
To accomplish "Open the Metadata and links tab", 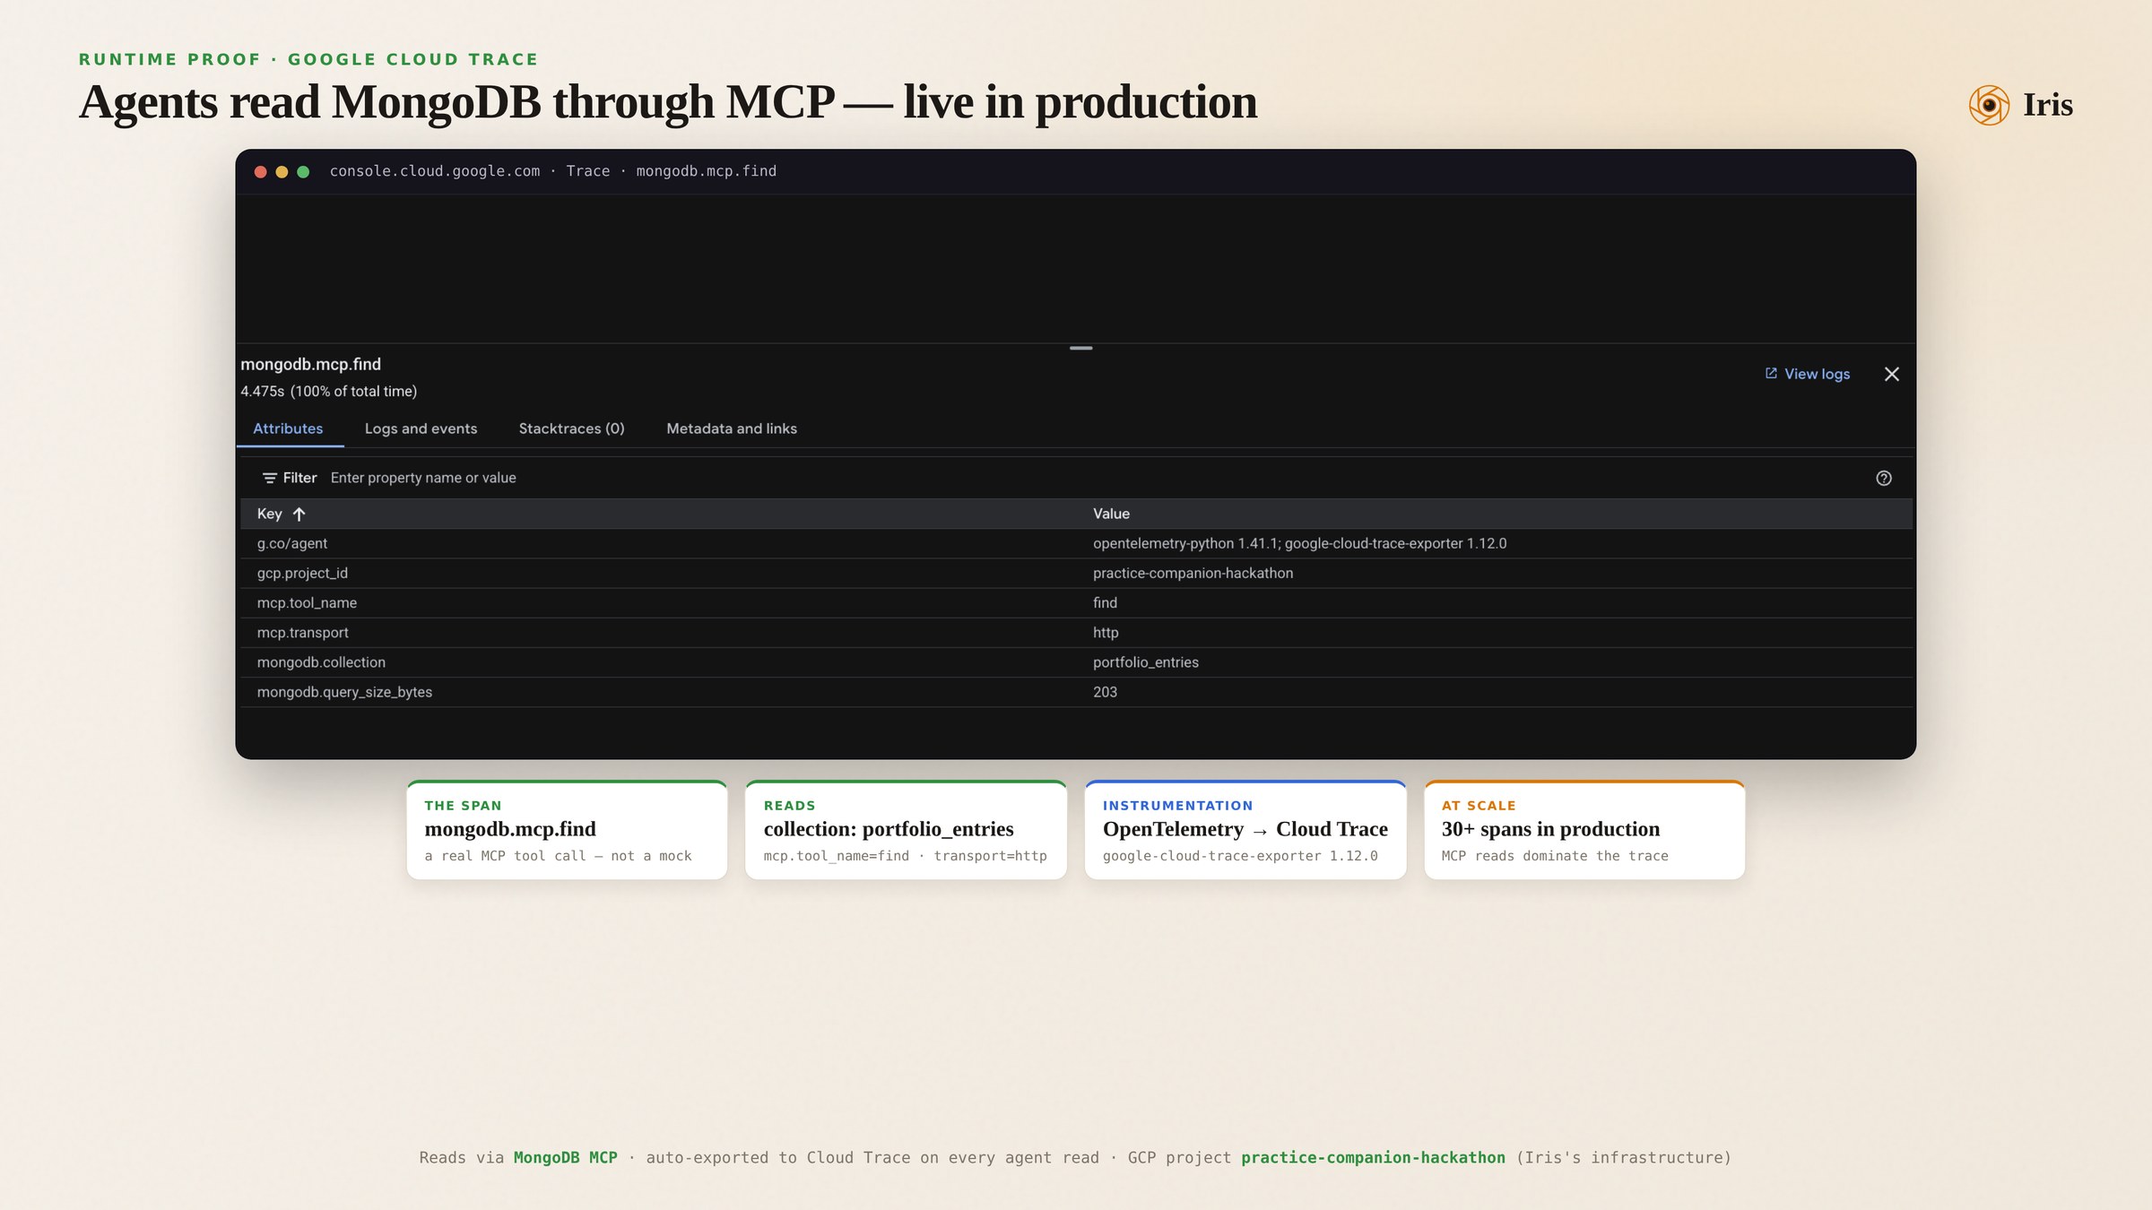I will (x=732, y=428).
